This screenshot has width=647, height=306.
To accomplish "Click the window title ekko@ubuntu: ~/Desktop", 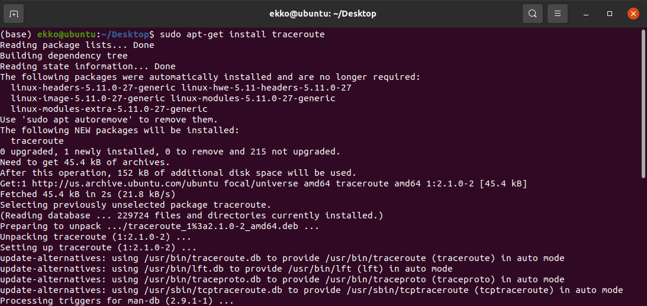I will pos(323,14).
